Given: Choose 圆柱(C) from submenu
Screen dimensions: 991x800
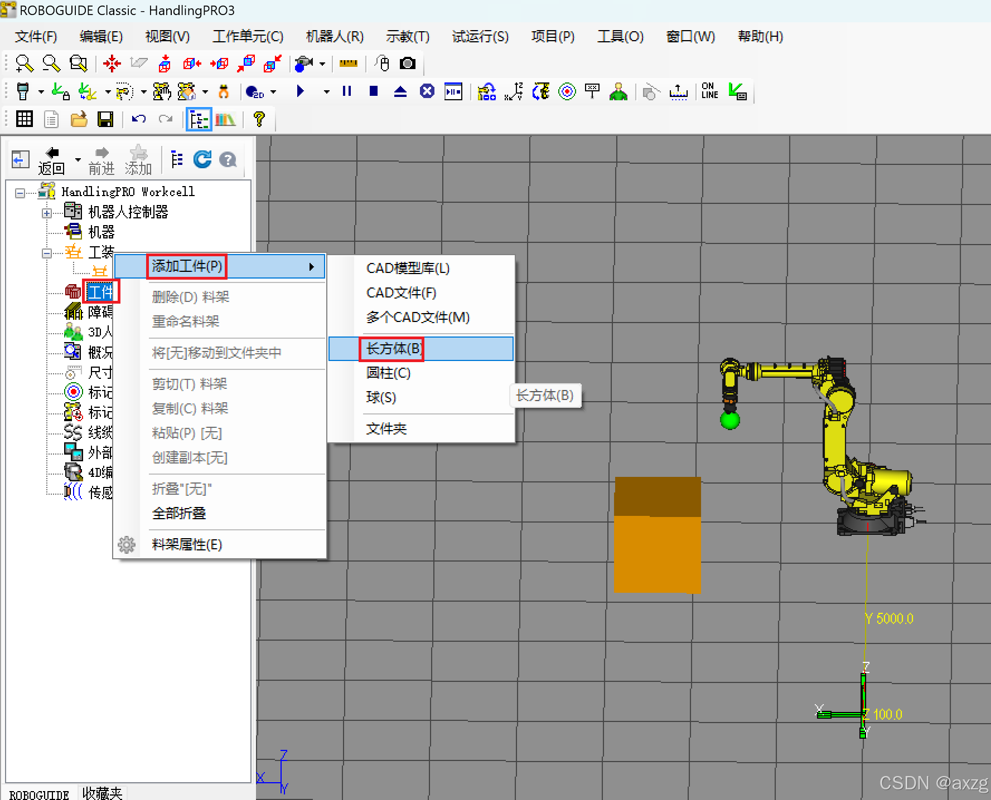Looking at the screenshot, I should coord(421,373).
